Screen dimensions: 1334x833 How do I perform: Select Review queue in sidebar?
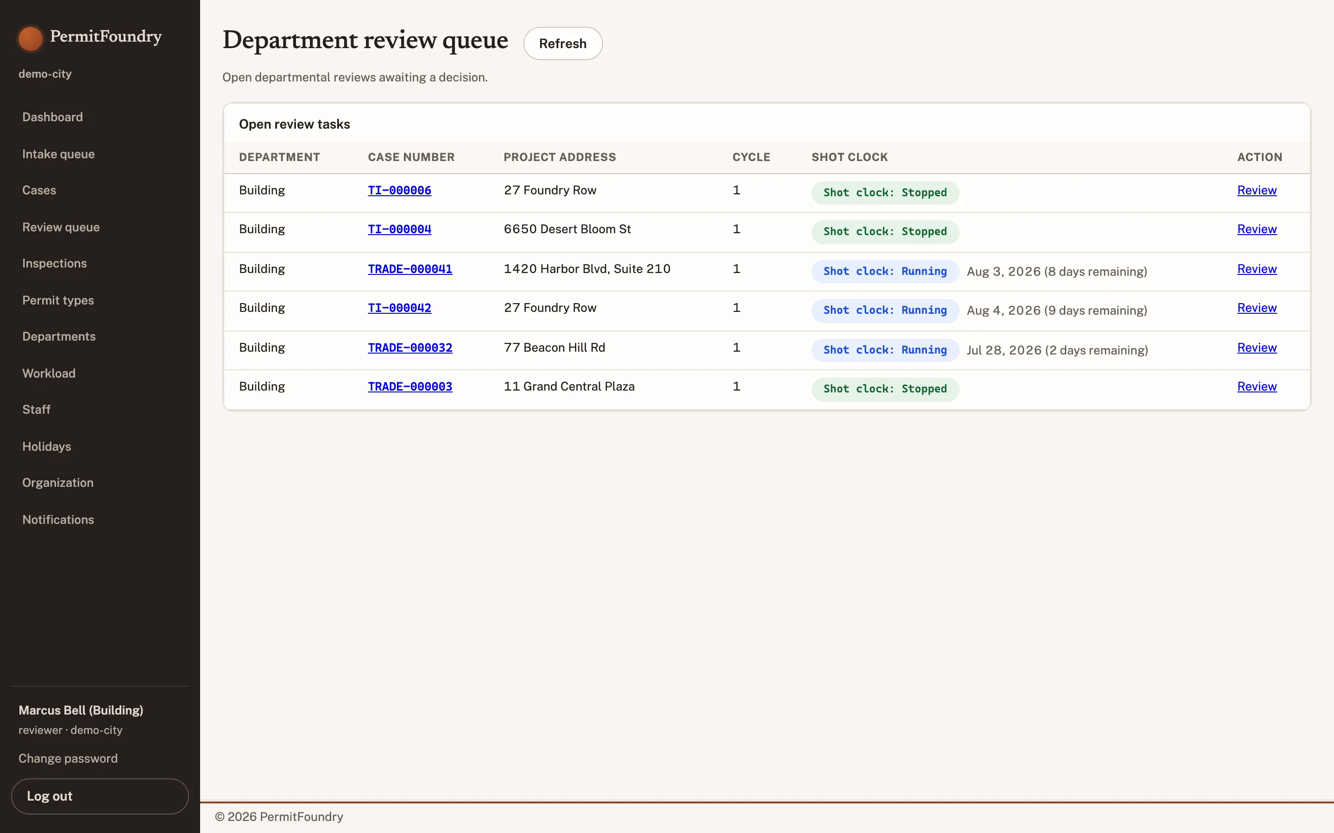61,227
